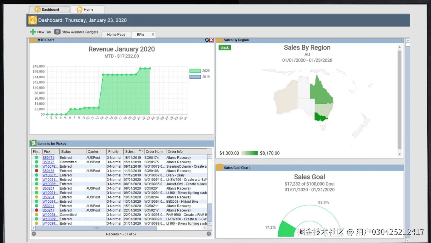Click the green status dot for pick S50211
This screenshot has height=243, width=431.
click(37, 206)
